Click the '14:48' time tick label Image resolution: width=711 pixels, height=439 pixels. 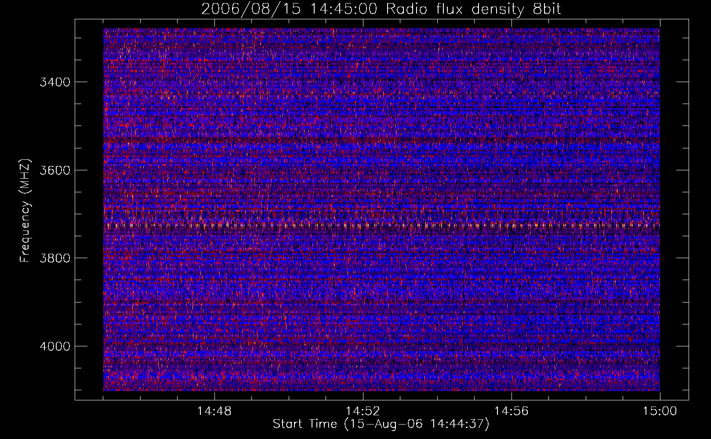214,411
